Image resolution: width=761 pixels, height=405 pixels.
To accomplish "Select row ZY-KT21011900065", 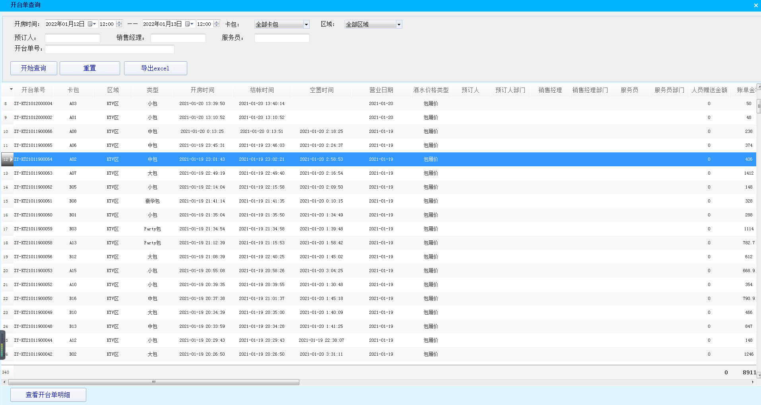I will tap(379, 145).
